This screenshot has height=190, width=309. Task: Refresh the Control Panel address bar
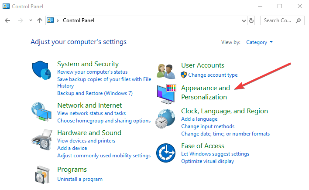click(x=251, y=20)
